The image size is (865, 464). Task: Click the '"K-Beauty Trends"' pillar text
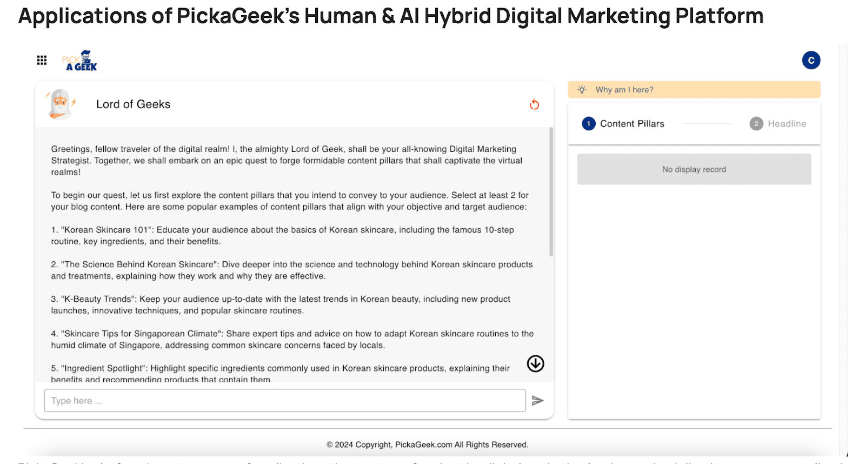pos(99,299)
